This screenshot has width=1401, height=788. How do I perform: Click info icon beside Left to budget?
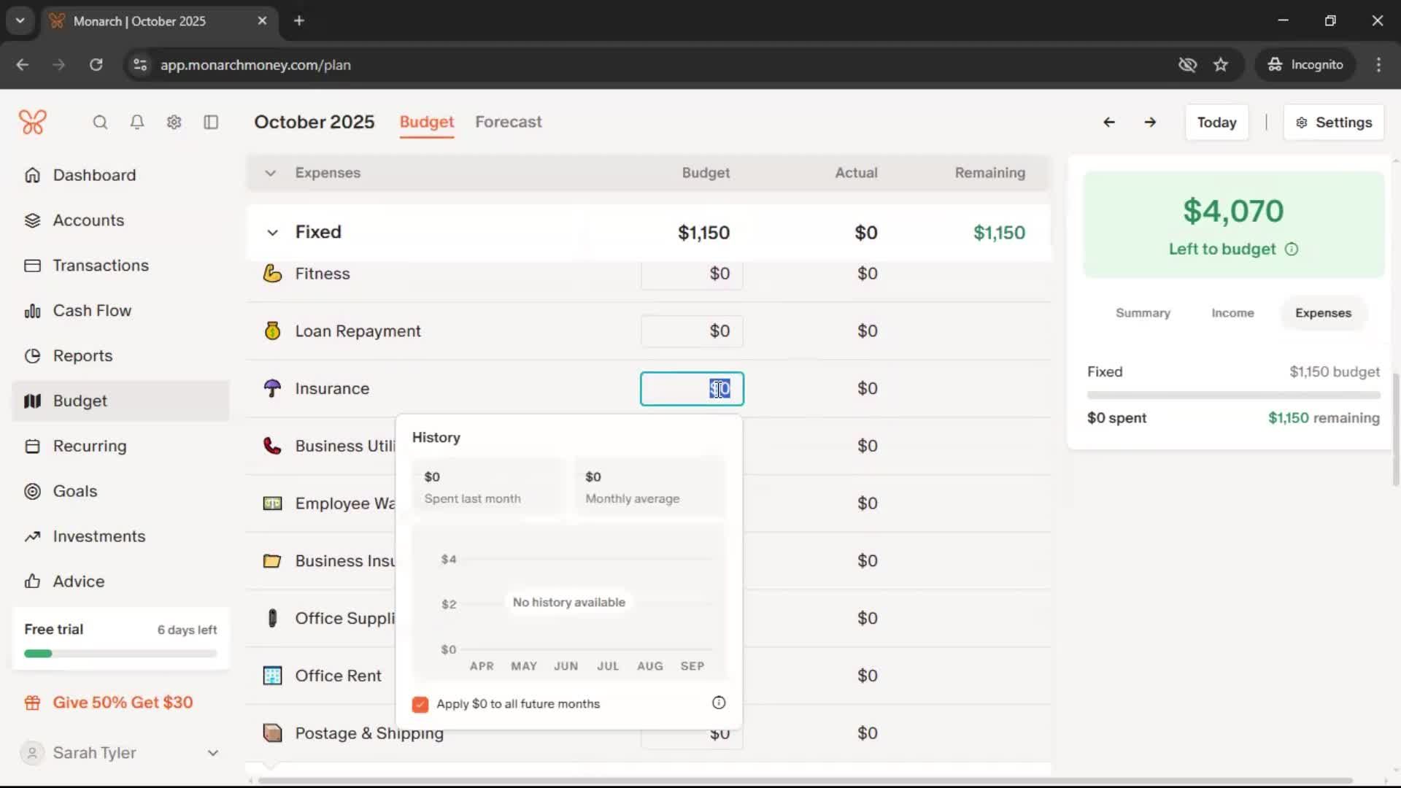[1292, 250]
